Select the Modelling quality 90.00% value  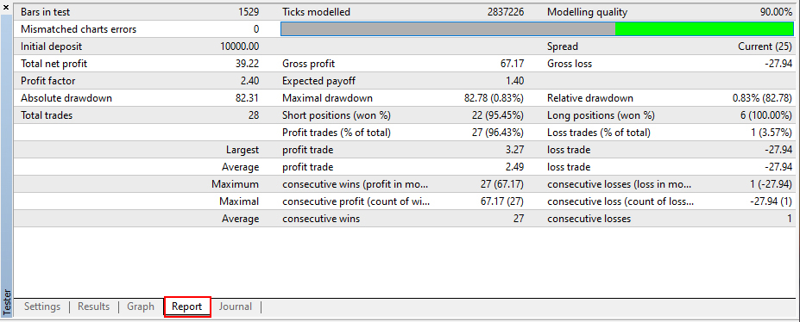point(776,12)
